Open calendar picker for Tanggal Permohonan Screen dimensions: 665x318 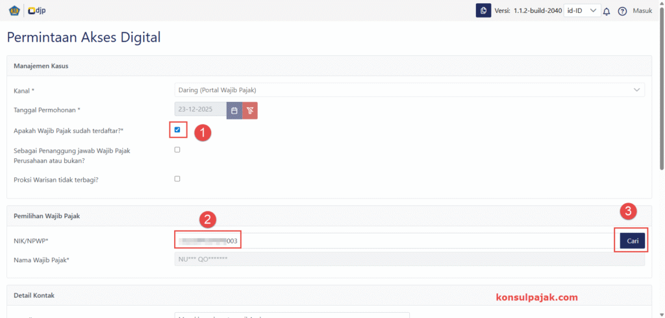point(234,110)
